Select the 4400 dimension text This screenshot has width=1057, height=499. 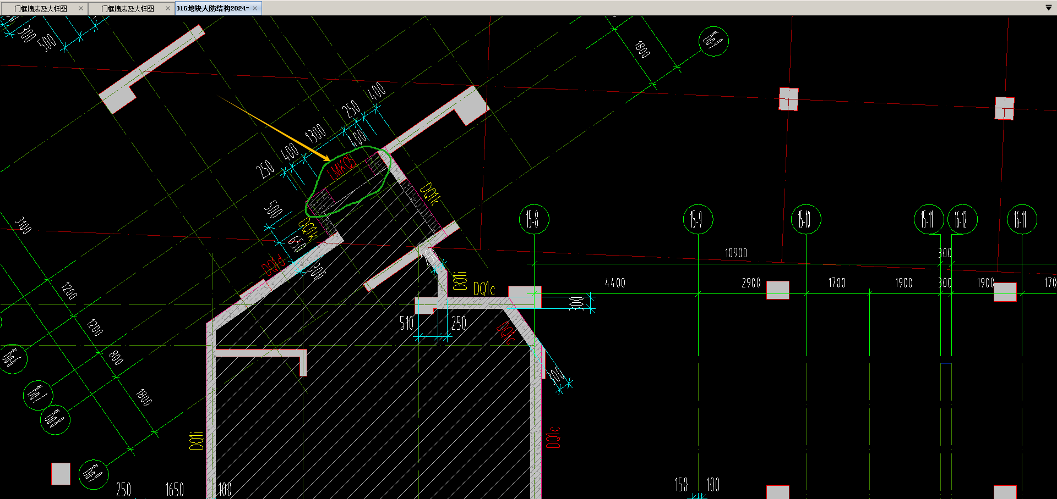(x=615, y=283)
